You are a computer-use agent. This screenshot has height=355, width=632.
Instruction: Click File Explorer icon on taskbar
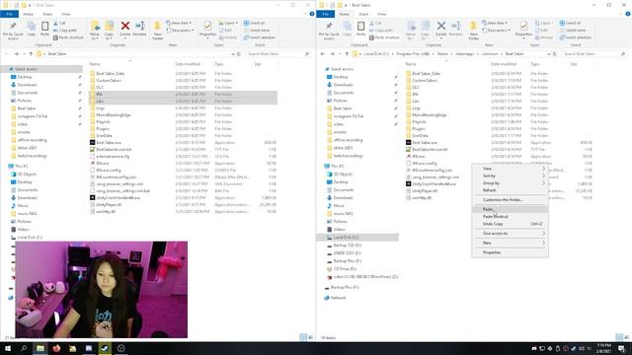pos(40,348)
